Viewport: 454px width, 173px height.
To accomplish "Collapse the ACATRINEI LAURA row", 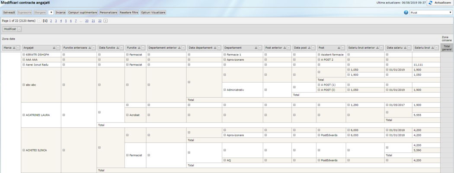I will [x=24, y=115].
